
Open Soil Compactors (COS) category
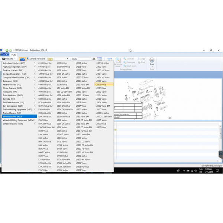(x=19, y=106)
